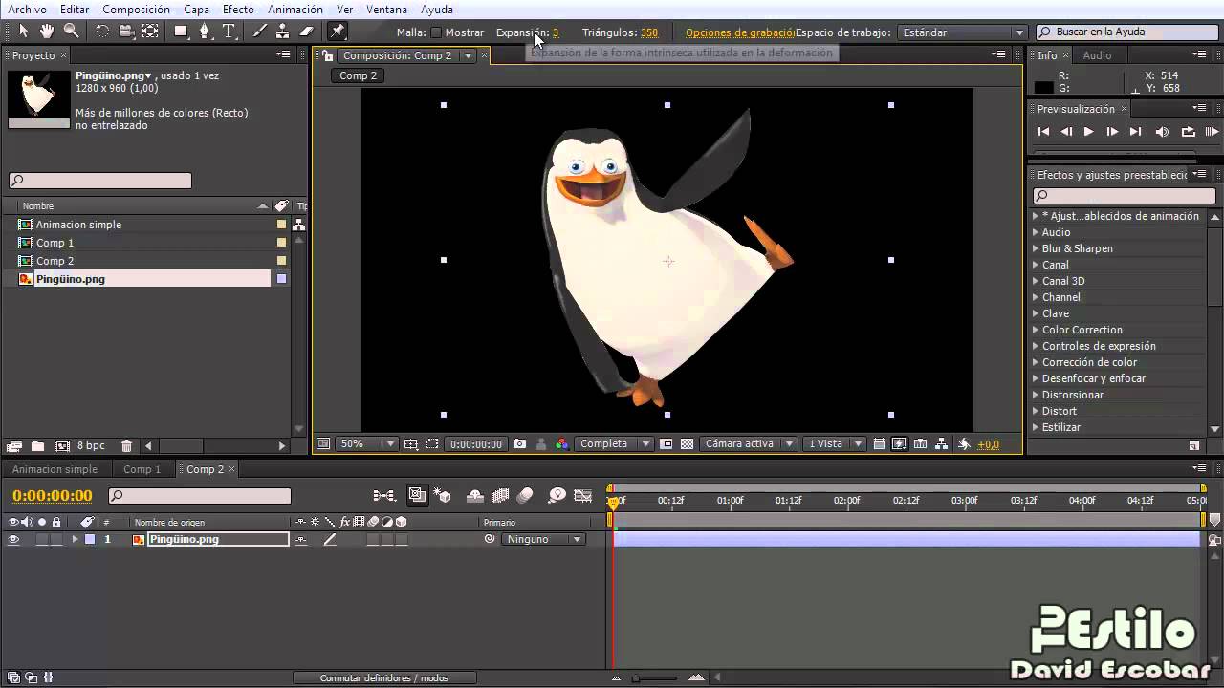Hide the Pingüino.png layer with eye
The width and height of the screenshot is (1224, 688).
pyautogui.click(x=13, y=540)
